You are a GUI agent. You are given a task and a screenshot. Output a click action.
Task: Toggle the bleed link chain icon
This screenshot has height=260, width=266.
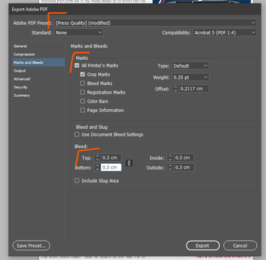(x=129, y=163)
